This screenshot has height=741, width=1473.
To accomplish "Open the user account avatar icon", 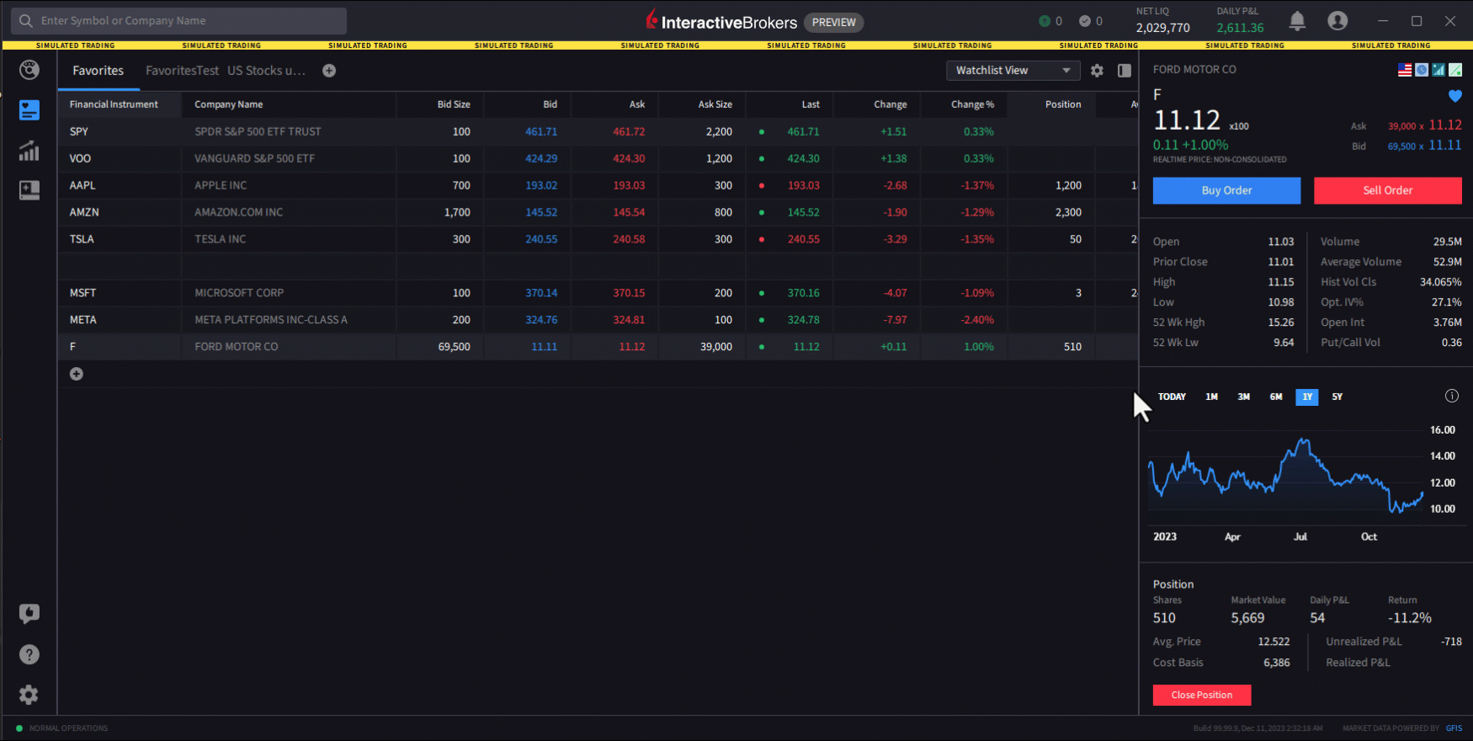I will 1337,21.
